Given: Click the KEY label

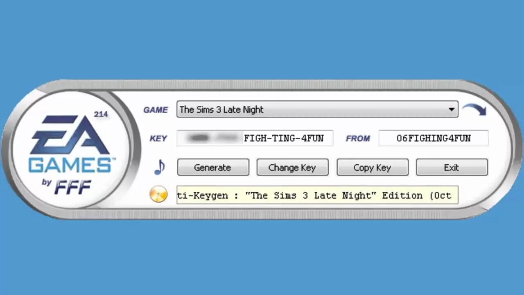Looking at the screenshot, I should (158, 138).
